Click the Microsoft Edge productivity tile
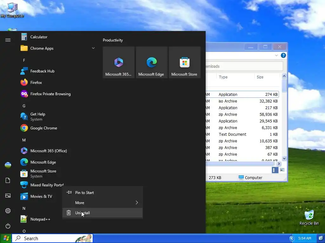 [151, 62]
